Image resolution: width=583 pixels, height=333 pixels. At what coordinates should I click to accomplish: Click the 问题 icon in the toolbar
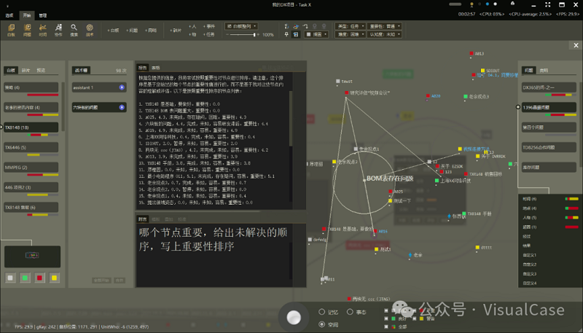pos(27,30)
